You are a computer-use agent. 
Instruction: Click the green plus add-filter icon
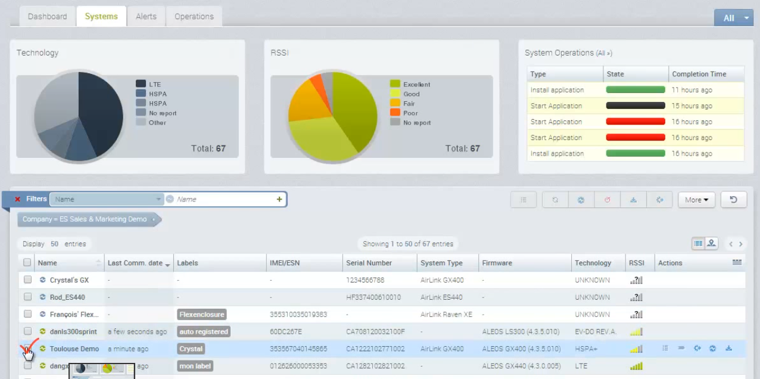[x=279, y=199]
